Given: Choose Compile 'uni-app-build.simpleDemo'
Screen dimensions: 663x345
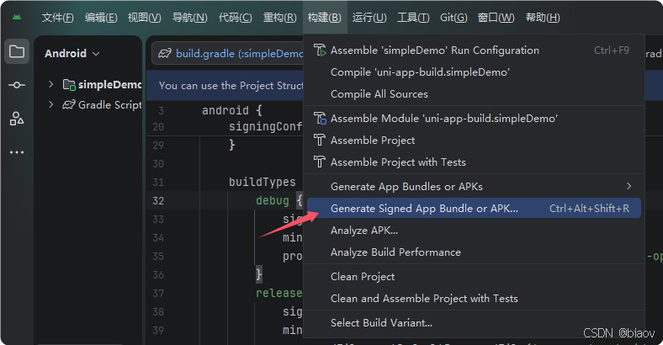Looking at the screenshot, I should [474, 72].
